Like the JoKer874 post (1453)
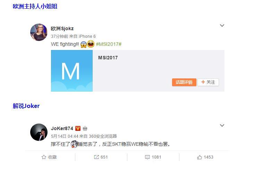Screen dimensions: 254x169 (205, 157)
